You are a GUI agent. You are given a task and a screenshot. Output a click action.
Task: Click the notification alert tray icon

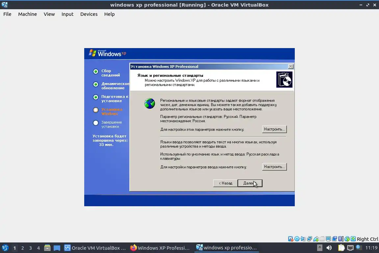pos(359,247)
